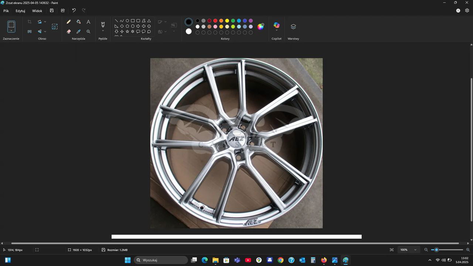
Task: Select the Magnifier tool
Action: pos(88,32)
